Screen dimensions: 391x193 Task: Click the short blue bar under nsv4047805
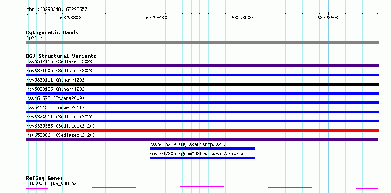point(202,158)
